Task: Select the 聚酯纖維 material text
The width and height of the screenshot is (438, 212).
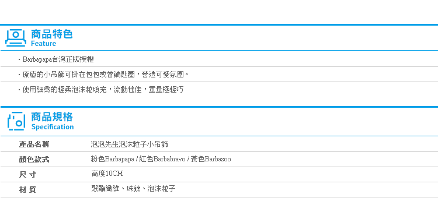Action: [105, 189]
